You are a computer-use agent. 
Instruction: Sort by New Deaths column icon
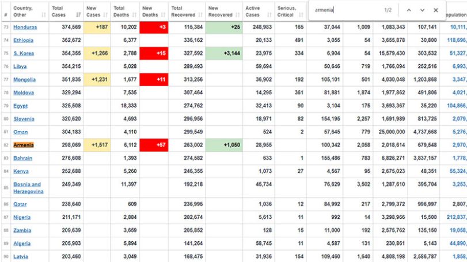[163, 15]
